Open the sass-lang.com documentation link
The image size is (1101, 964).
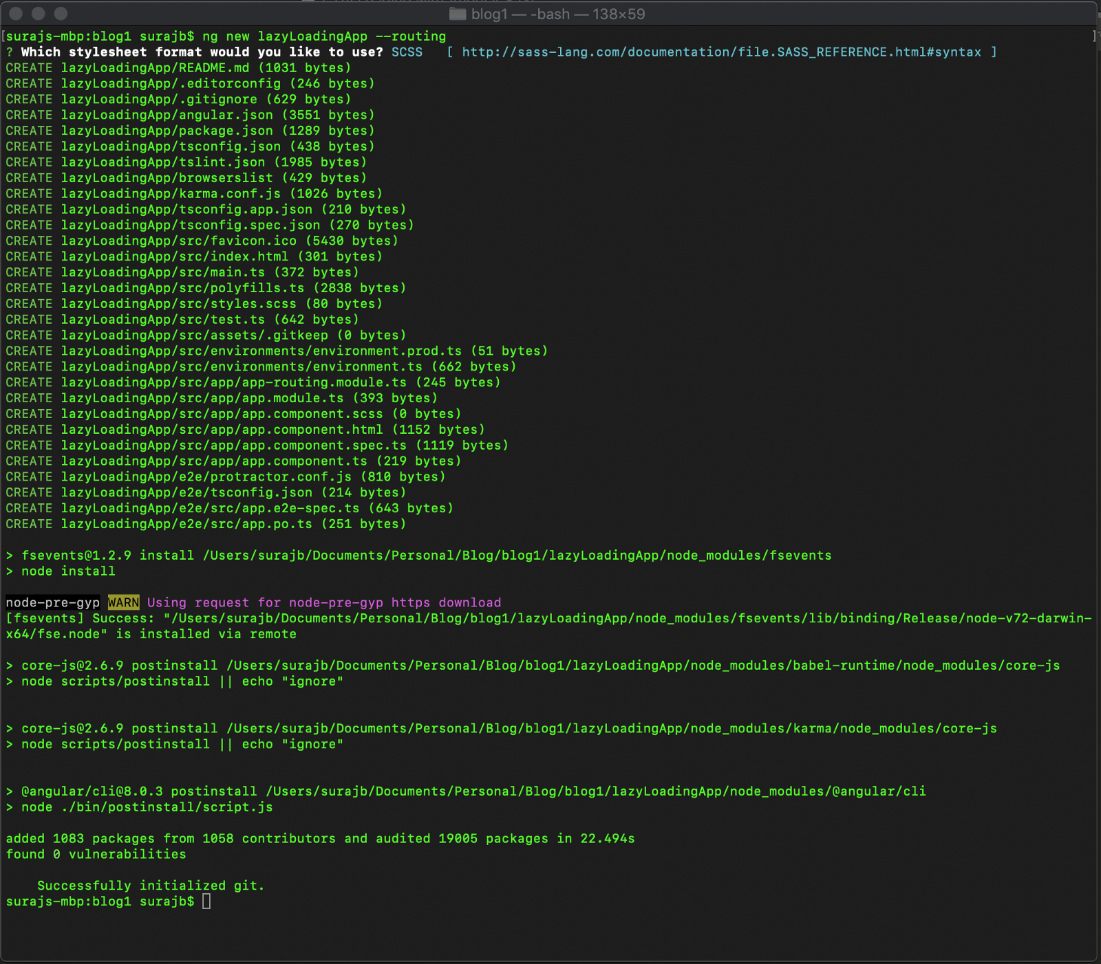click(722, 52)
